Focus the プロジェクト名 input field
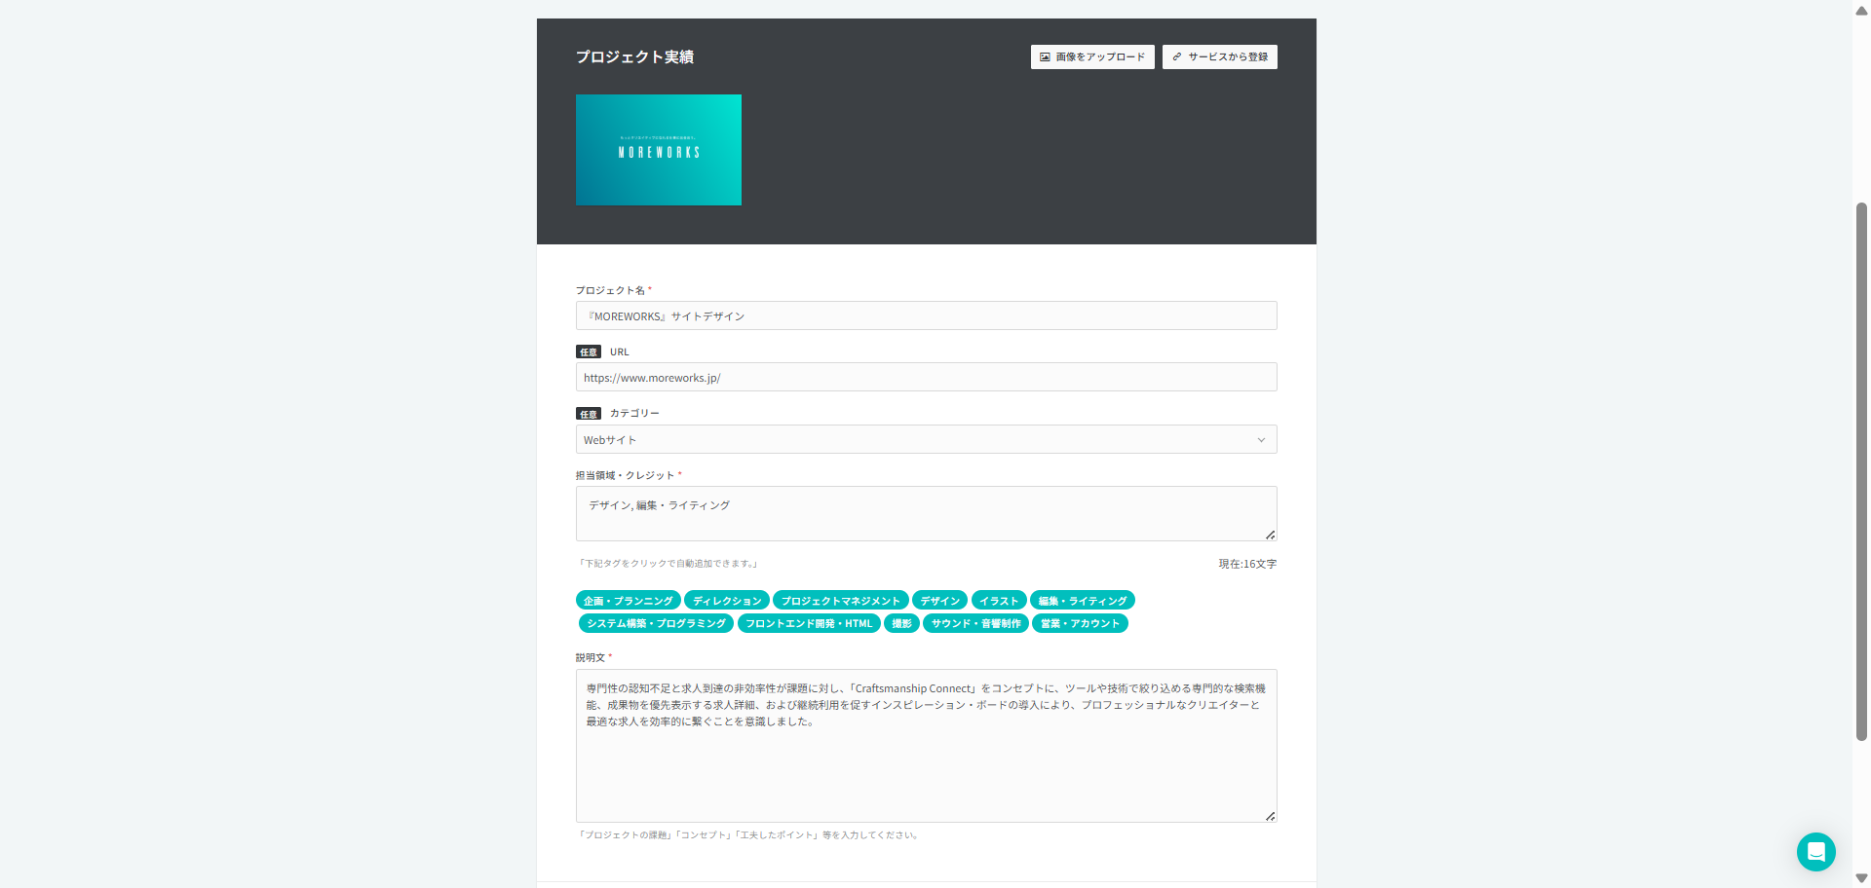The width and height of the screenshot is (1871, 888). pos(926,315)
